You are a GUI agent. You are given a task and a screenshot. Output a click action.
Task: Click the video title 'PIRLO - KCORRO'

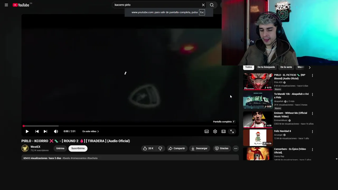click(76, 141)
